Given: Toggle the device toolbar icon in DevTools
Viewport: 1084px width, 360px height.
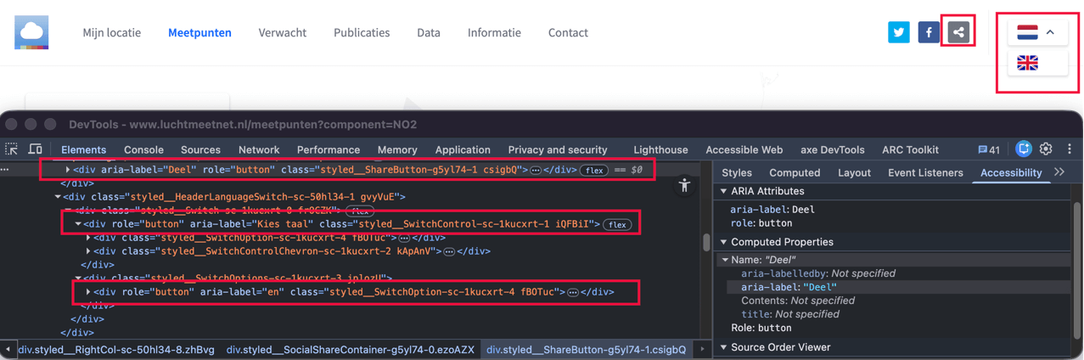Looking at the screenshot, I should 35,149.
